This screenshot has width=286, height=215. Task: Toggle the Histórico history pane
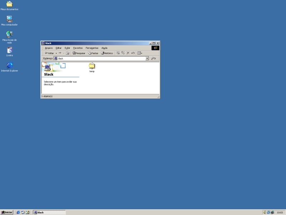point(107,53)
